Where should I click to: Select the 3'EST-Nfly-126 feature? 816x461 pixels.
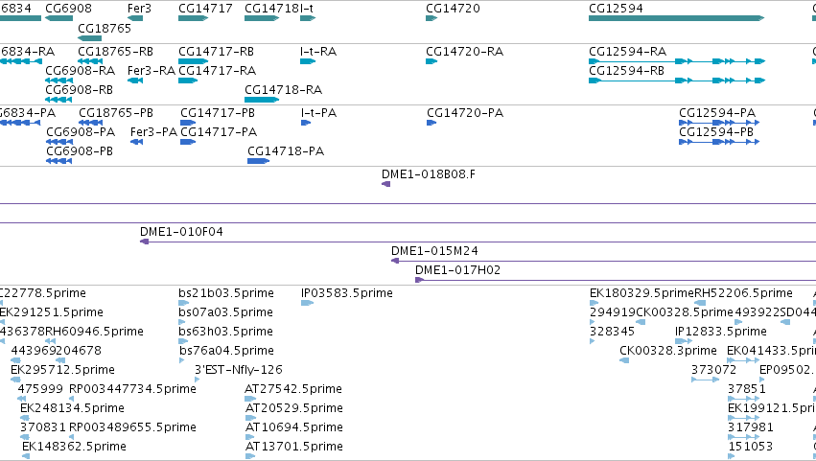pyautogui.click(x=239, y=370)
